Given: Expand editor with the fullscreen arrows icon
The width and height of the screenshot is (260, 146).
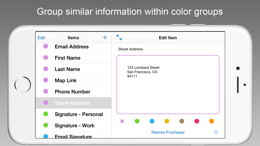Looking at the screenshot, I should click(119, 37).
